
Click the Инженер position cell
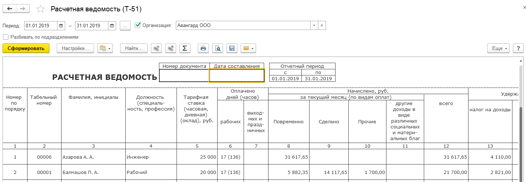(x=151, y=157)
